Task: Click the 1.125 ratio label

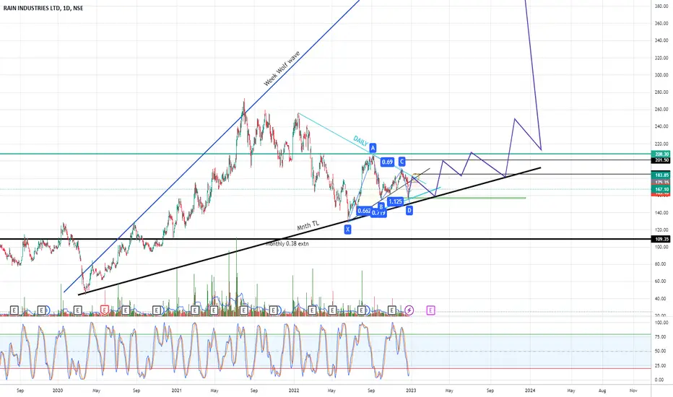Action: 395,201
